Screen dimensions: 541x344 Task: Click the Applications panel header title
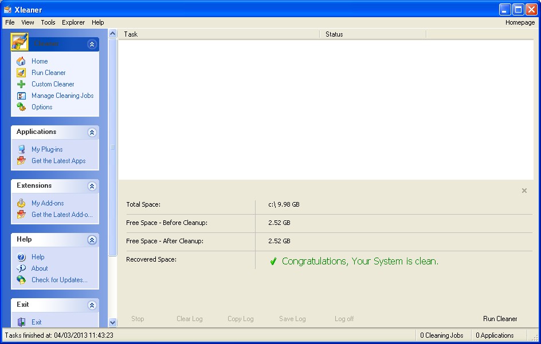[x=36, y=132]
